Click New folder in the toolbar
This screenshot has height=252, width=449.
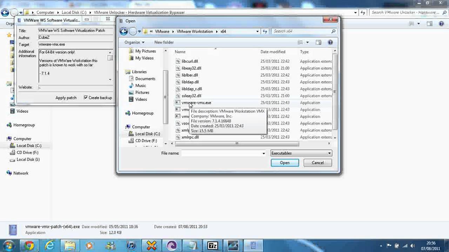click(x=164, y=42)
